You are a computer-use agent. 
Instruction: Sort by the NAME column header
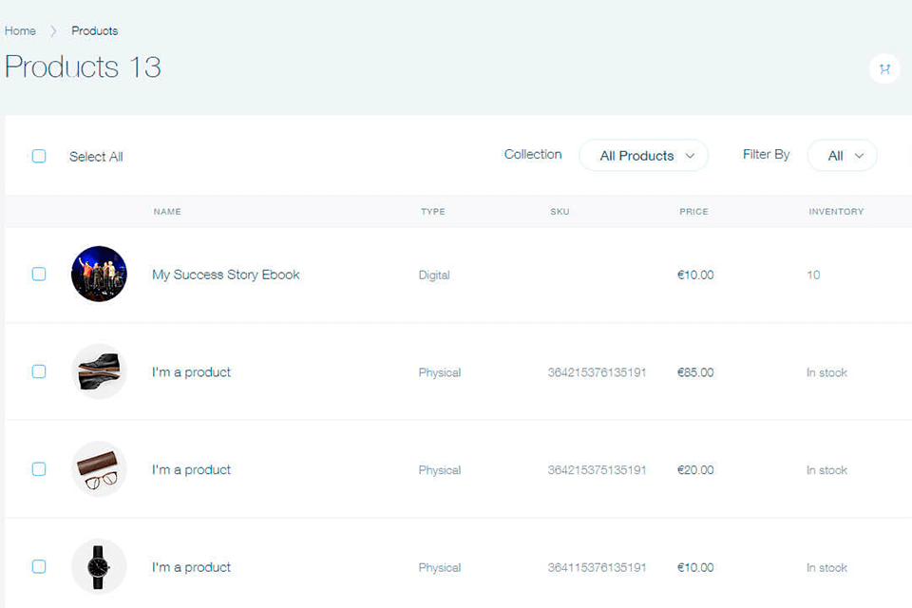coord(167,212)
